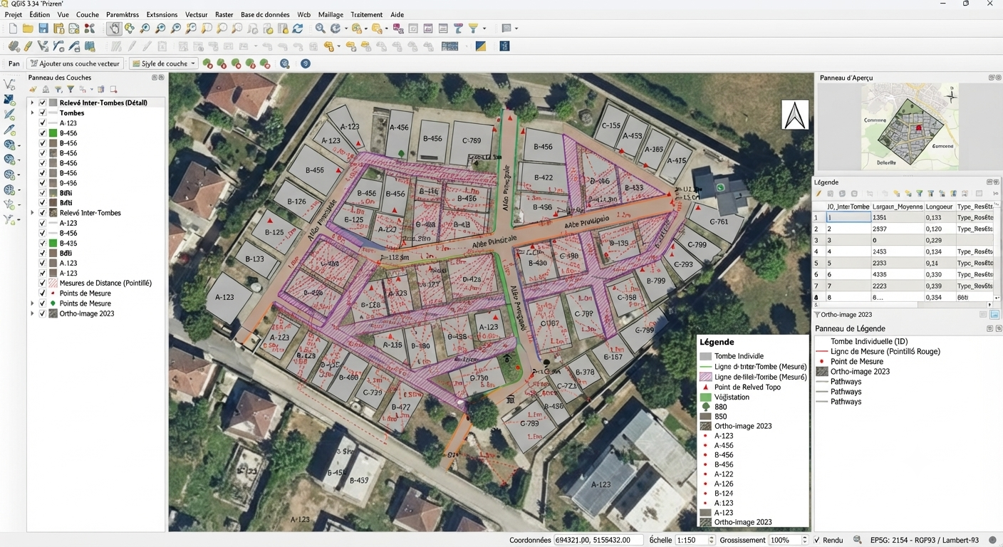This screenshot has width=1003, height=547.
Task: Click the EPSG: 2154 projection button
Action: (x=924, y=541)
